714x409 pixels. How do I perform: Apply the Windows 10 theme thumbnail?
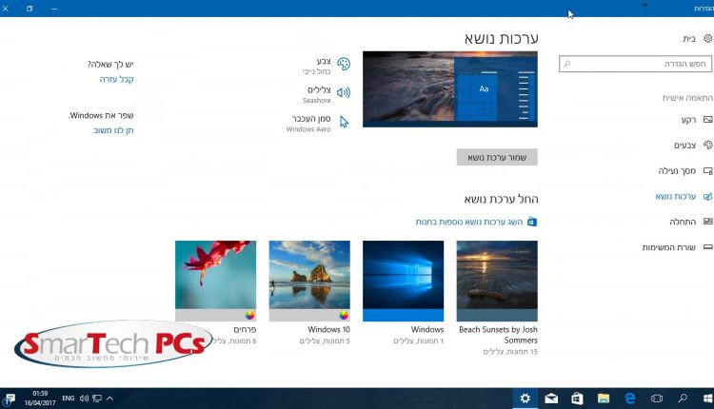309,282
